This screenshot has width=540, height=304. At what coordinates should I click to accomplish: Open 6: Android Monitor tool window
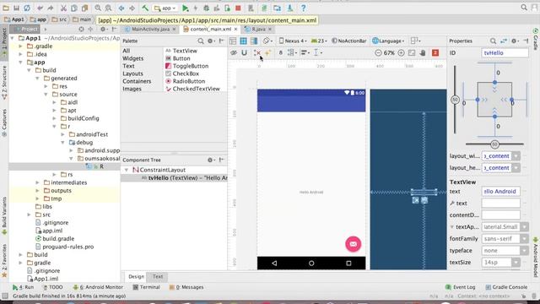click(x=98, y=287)
